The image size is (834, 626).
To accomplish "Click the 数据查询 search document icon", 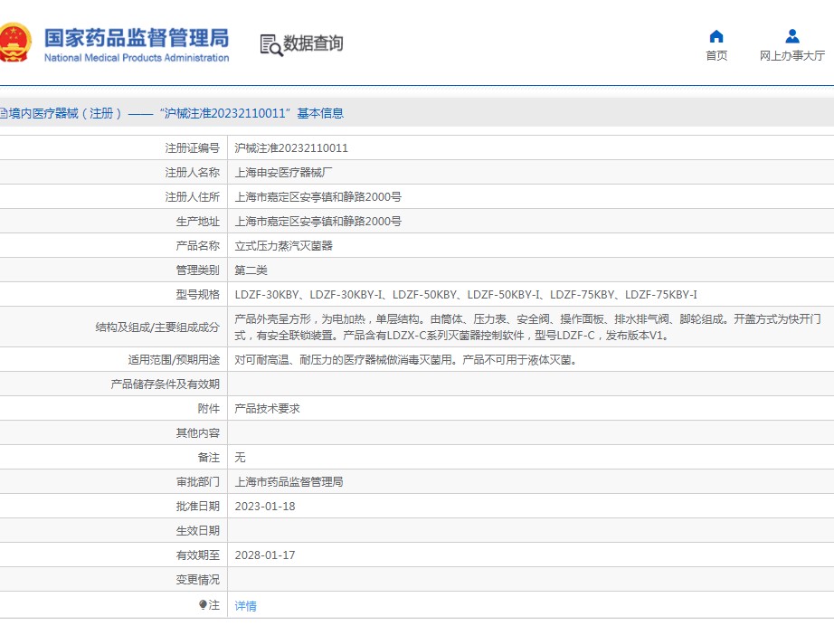I will point(271,45).
